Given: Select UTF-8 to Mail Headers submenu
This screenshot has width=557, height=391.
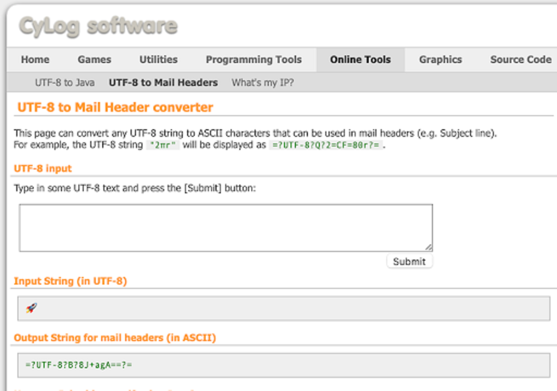Looking at the screenshot, I should [163, 83].
